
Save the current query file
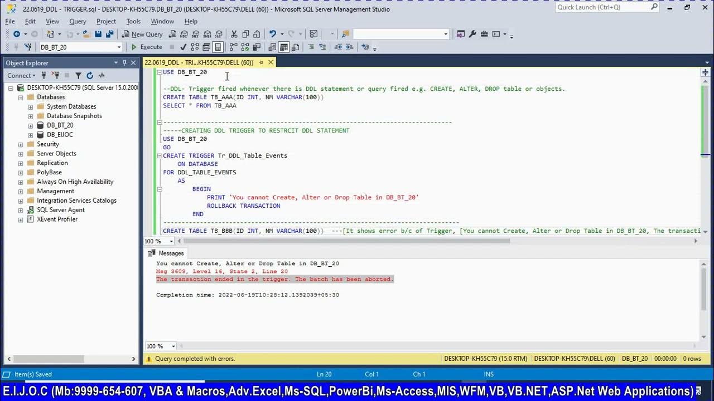click(x=98, y=34)
